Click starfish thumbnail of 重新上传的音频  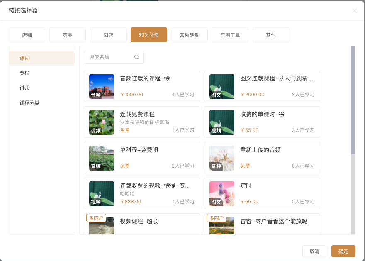pos(222,158)
